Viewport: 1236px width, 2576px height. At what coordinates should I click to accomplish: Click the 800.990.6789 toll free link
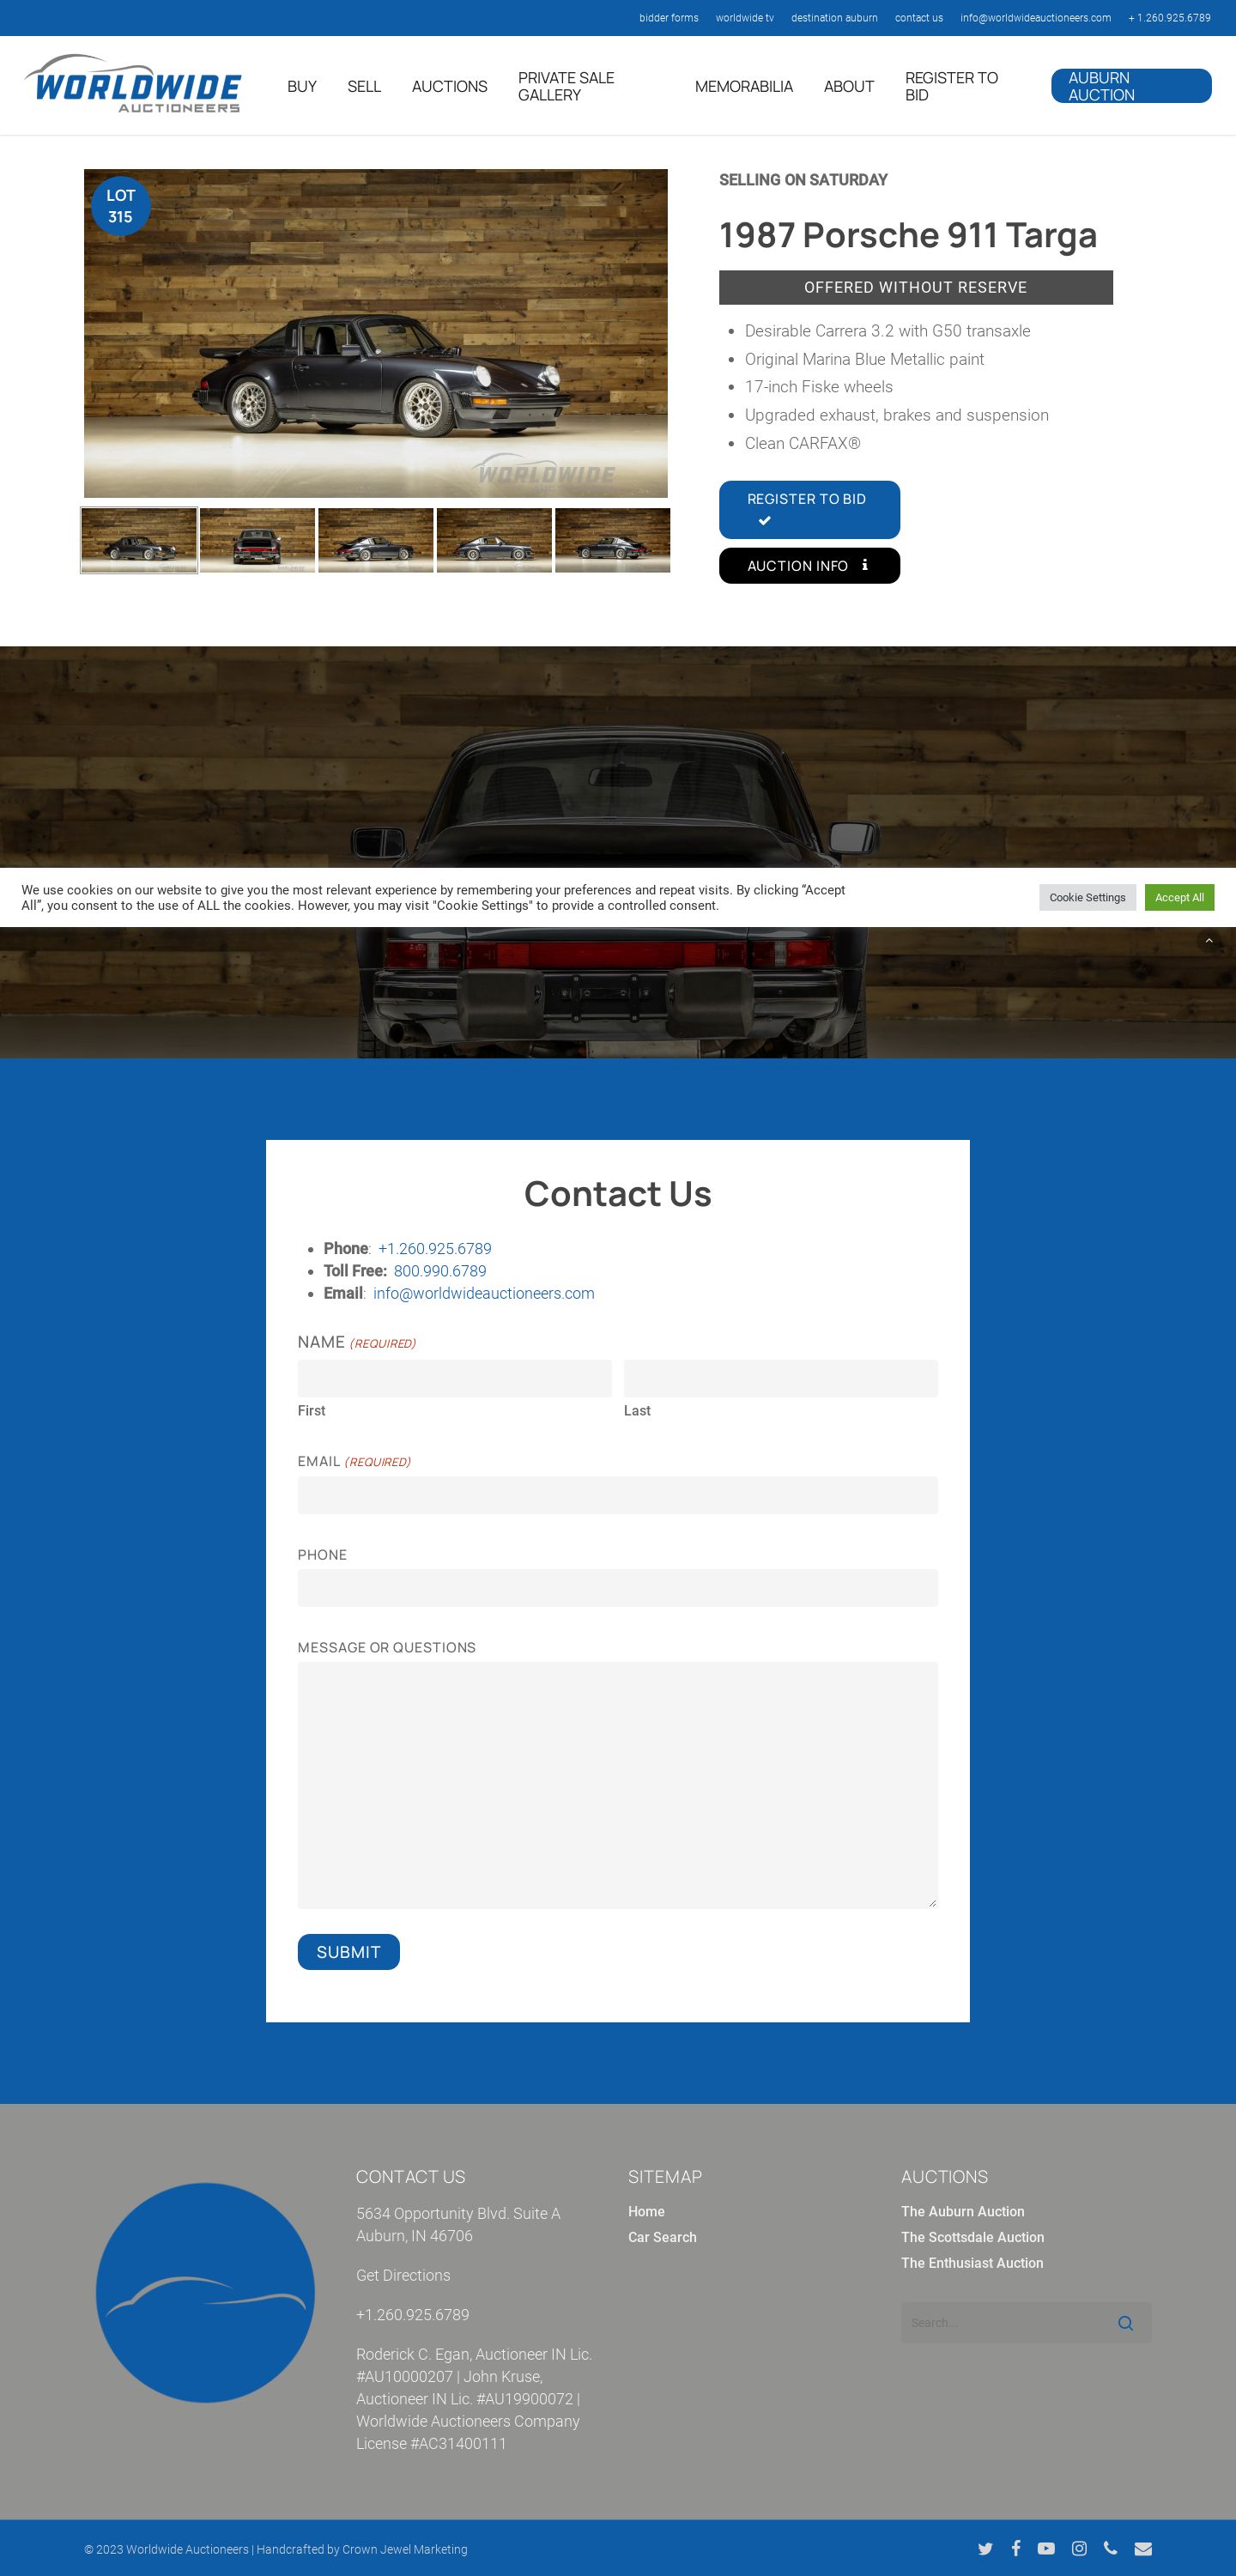[440, 1271]
